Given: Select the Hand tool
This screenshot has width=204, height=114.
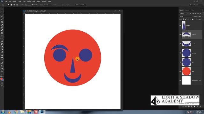Looking at the screenshot, I should (2, 69).
